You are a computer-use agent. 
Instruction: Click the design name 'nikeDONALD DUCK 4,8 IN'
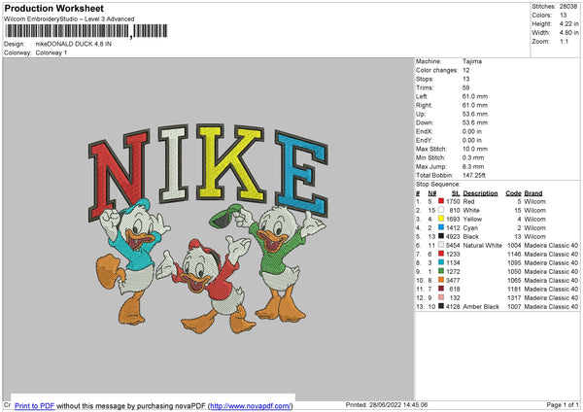(x=74, y=44)
